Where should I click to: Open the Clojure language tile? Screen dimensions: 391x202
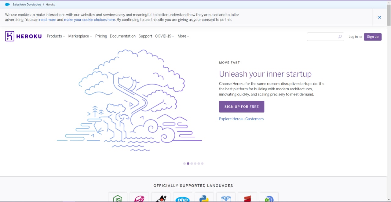coord(269,197)
